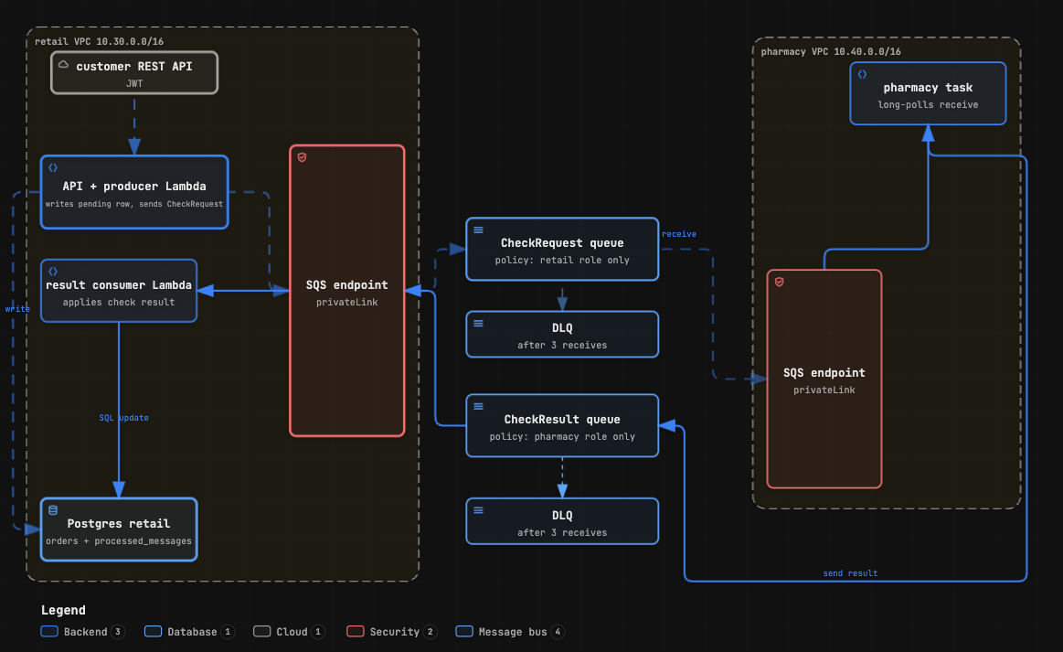Select the customer REST API node
The height and width of the screenshot is (652, 1063).
point(134,72)
